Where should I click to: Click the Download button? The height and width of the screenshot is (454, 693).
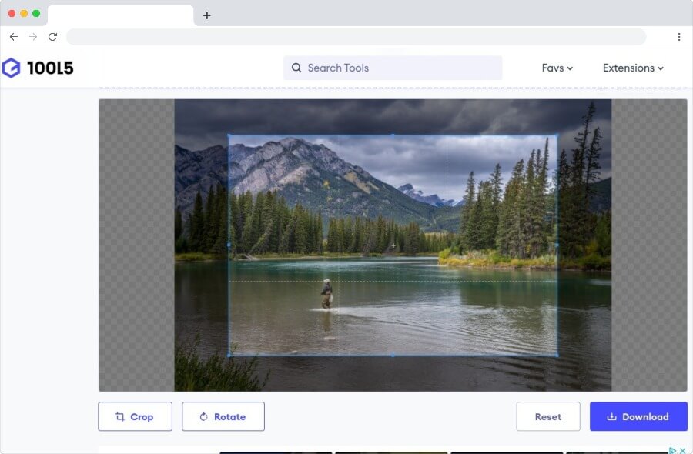pyautogui.click(x=638, y=416)
